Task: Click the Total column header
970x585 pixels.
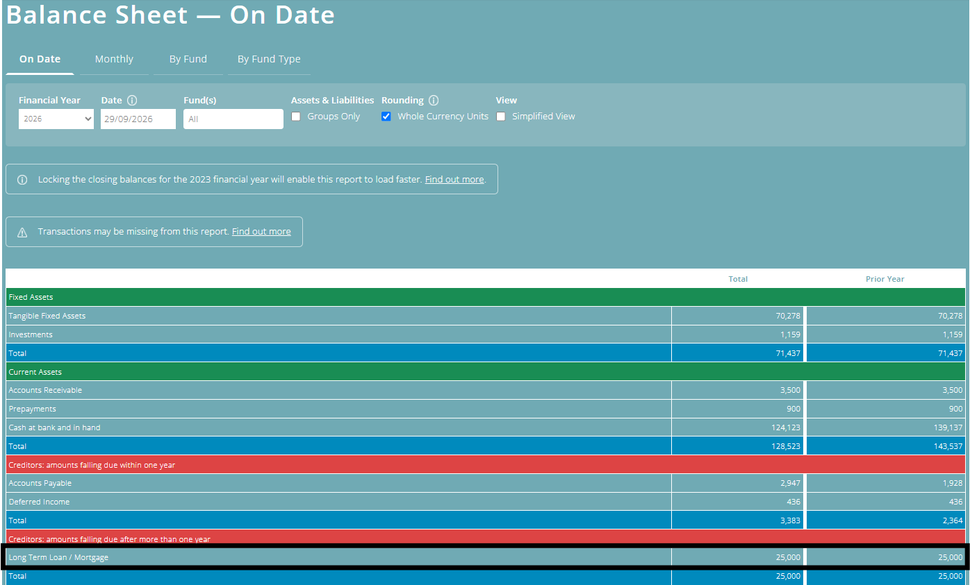Action: [738, 279]
